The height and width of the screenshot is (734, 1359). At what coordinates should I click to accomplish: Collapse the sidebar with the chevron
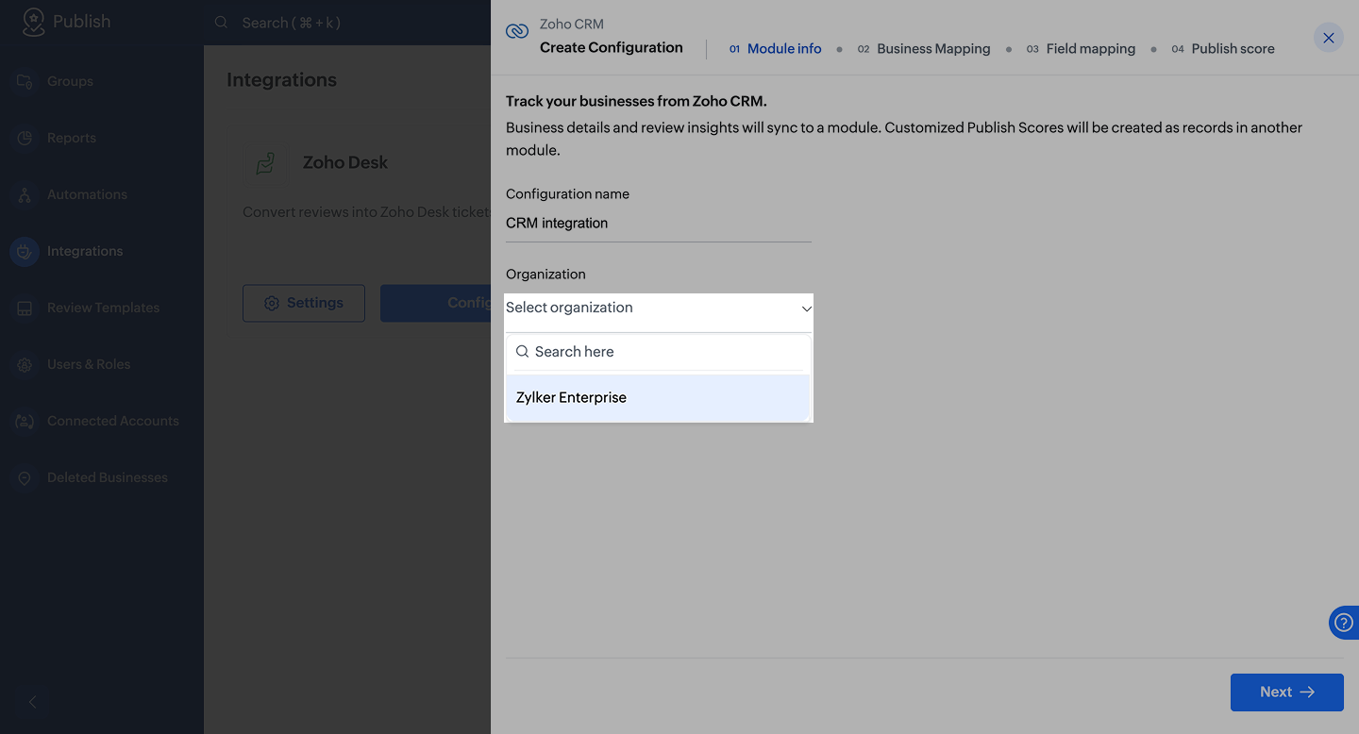coord(33,702)
